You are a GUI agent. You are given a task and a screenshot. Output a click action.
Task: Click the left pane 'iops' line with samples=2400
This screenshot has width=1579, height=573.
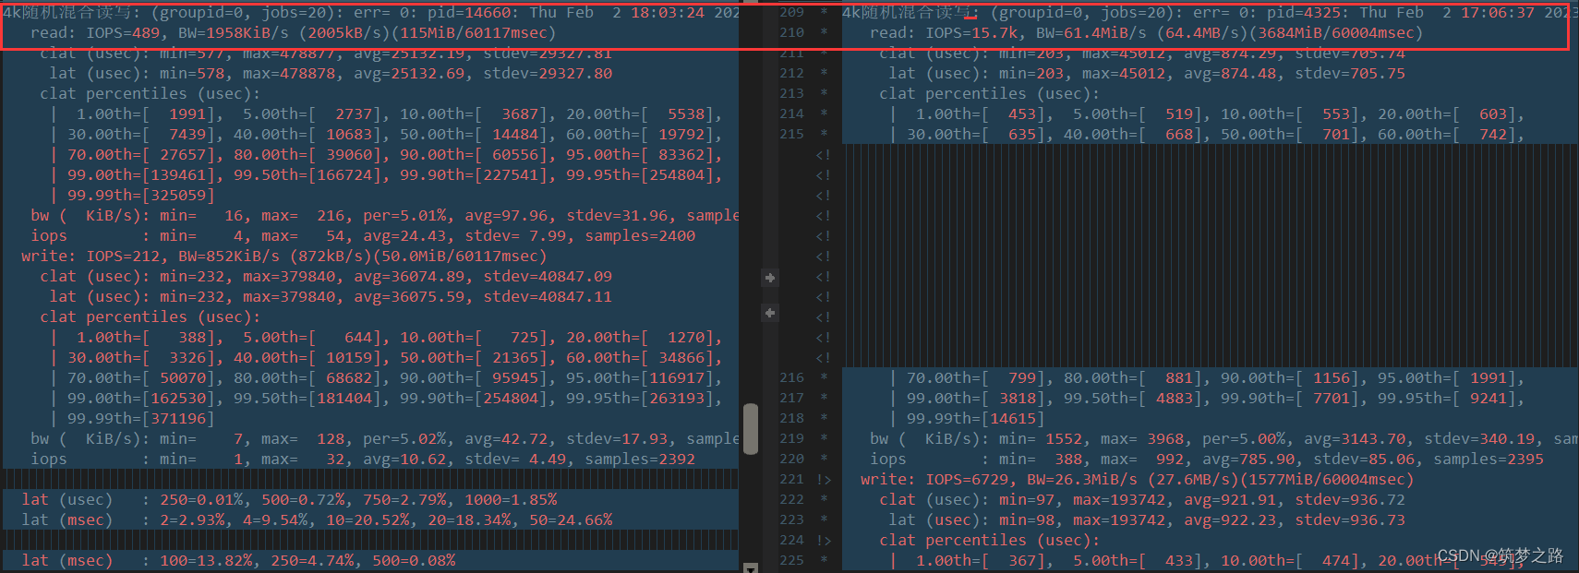[363, 236]
